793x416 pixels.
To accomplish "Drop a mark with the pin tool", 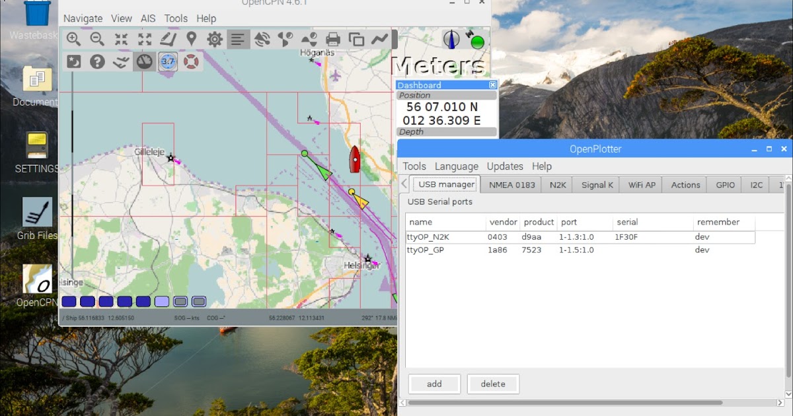I will [x=192, y=39].
